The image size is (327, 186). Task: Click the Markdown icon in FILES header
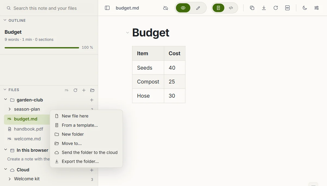click(67, 90)
